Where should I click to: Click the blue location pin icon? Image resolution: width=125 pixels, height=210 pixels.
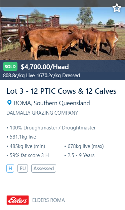(x=9, y=103)
